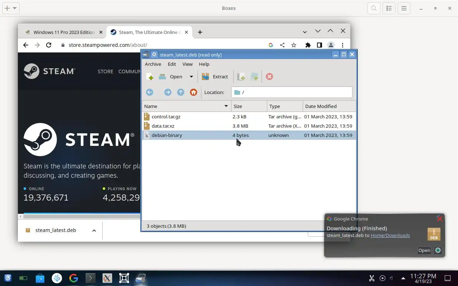Click the new archive icon in toolbar
The image size is (458, 286).
[150, 77]
